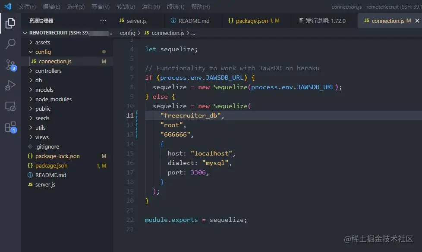Click the port value 3306
The image size is (422, 252).
198,172
